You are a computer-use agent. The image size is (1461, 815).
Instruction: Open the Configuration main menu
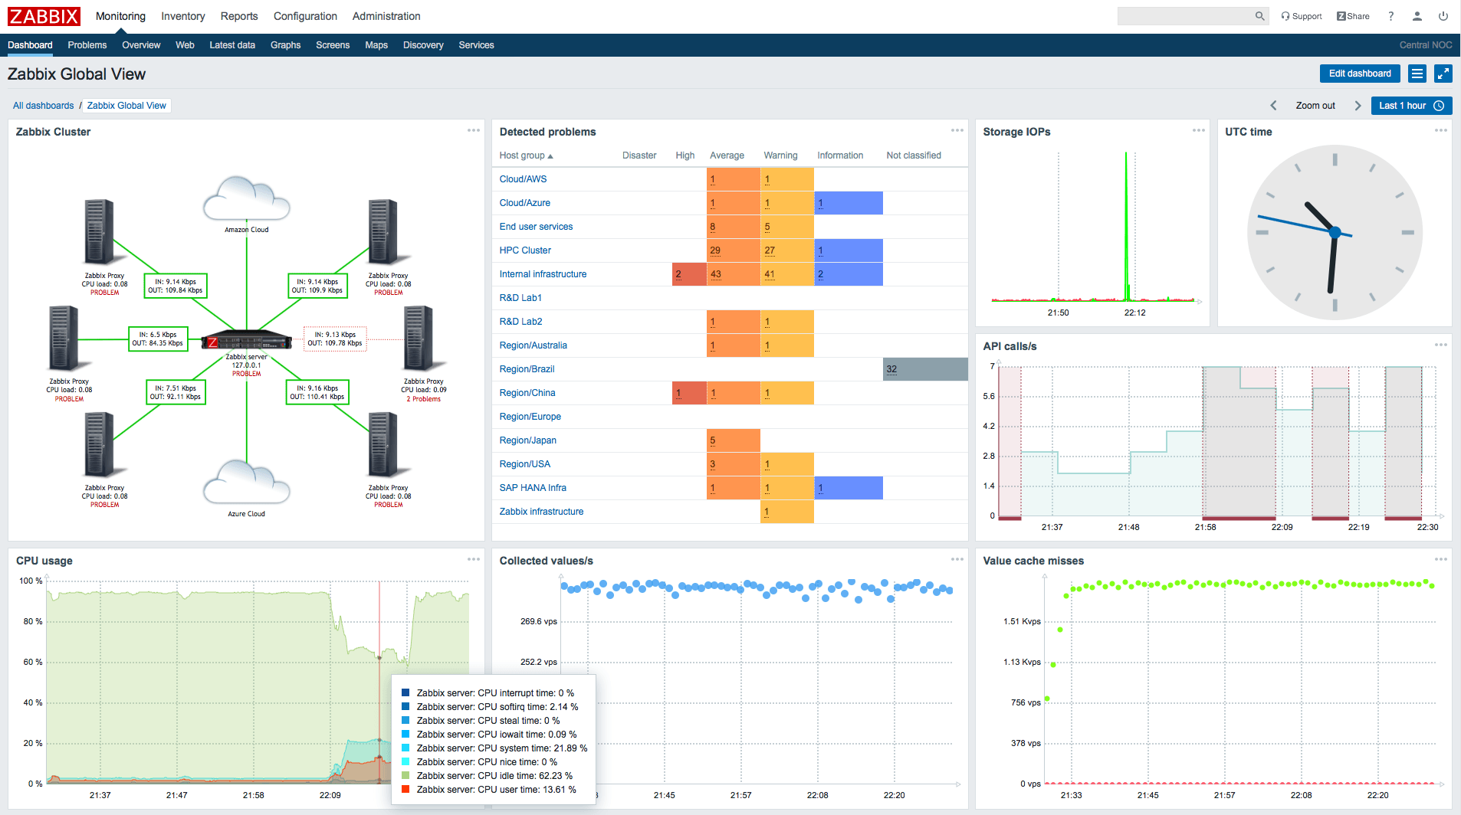coord(305,16)
